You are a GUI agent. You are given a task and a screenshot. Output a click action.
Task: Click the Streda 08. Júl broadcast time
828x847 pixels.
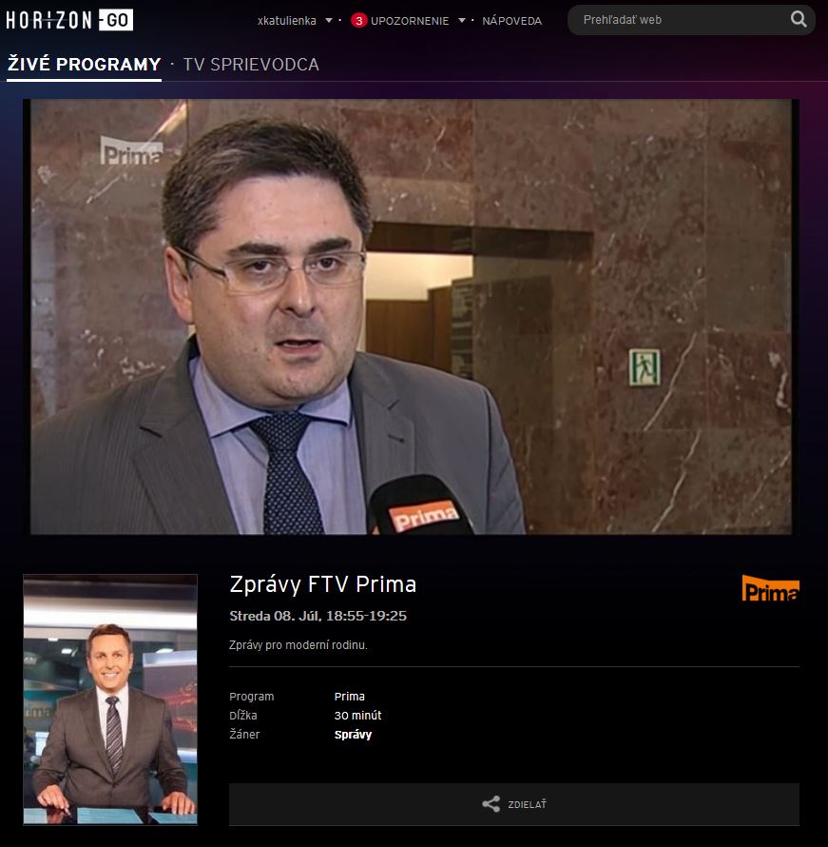tap(318, 616)
